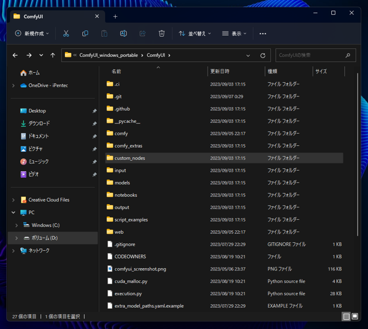Click the search magnifier icon
This screenshot has width=368, height=329.
(x=348, y=55)
